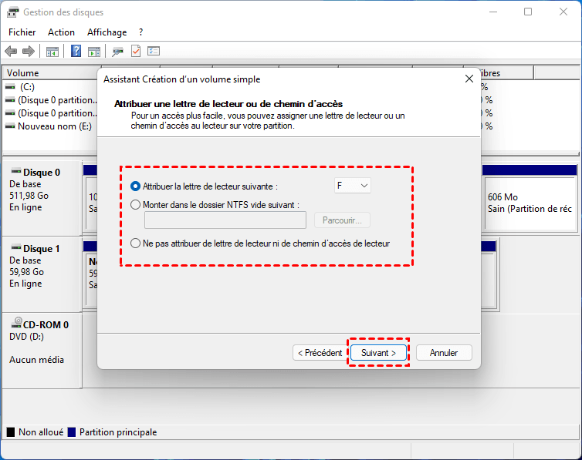Click the checkmark properties toolbar icon

click(x=136, y=51)
